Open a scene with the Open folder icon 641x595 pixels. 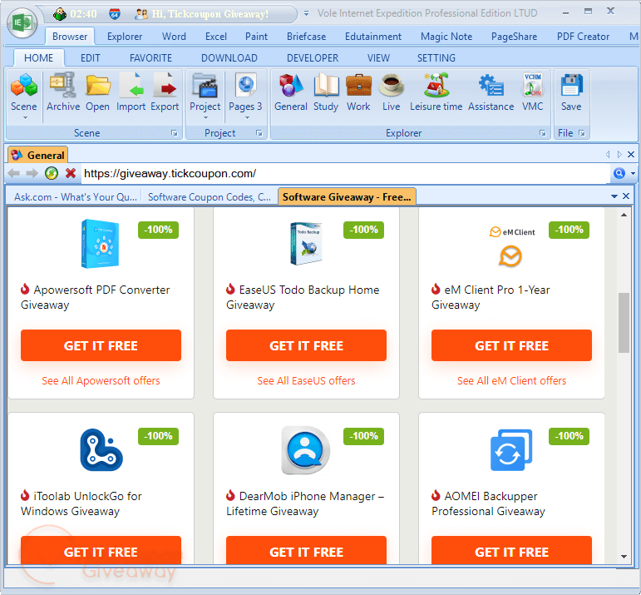pyautogui.click(x=98, y=85)
